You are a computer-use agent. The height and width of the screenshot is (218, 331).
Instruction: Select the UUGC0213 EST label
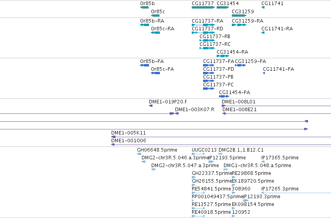coord(204,150)
